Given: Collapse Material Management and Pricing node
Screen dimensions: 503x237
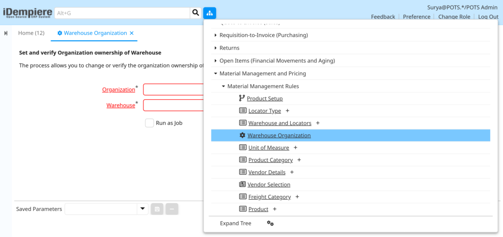Looking at the screenshot, I should (216, 74).
